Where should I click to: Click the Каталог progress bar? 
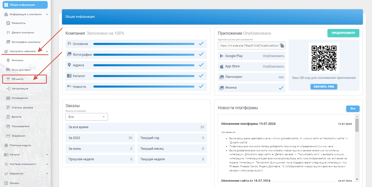click(x=144, y=76)
